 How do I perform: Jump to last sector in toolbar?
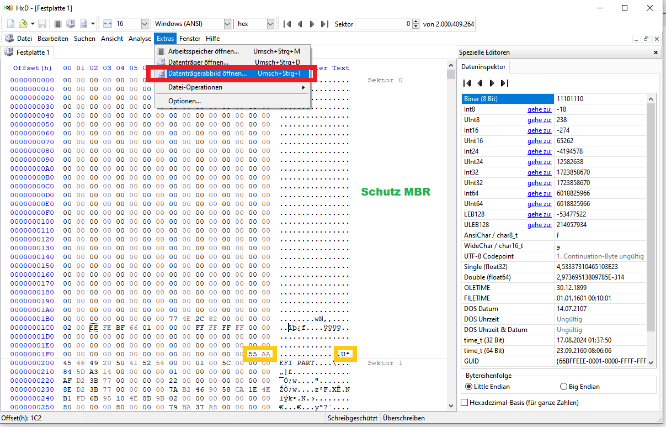click(x=324, y=24)
